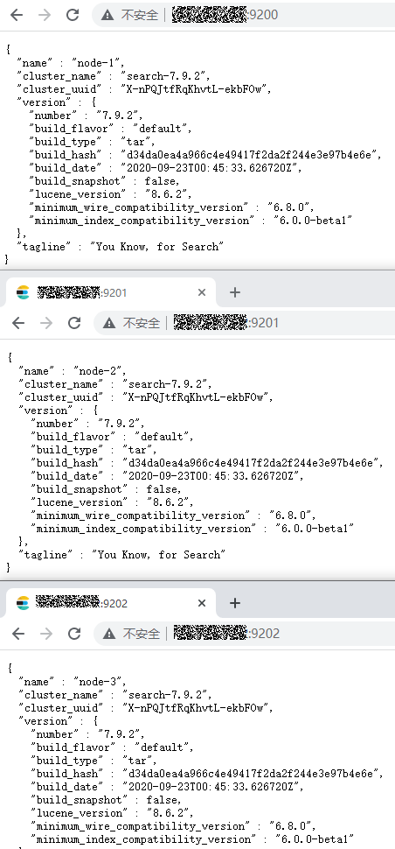Go back in the port 9201 window
Screen dimensions: 395x849
(x=18, y=323)
